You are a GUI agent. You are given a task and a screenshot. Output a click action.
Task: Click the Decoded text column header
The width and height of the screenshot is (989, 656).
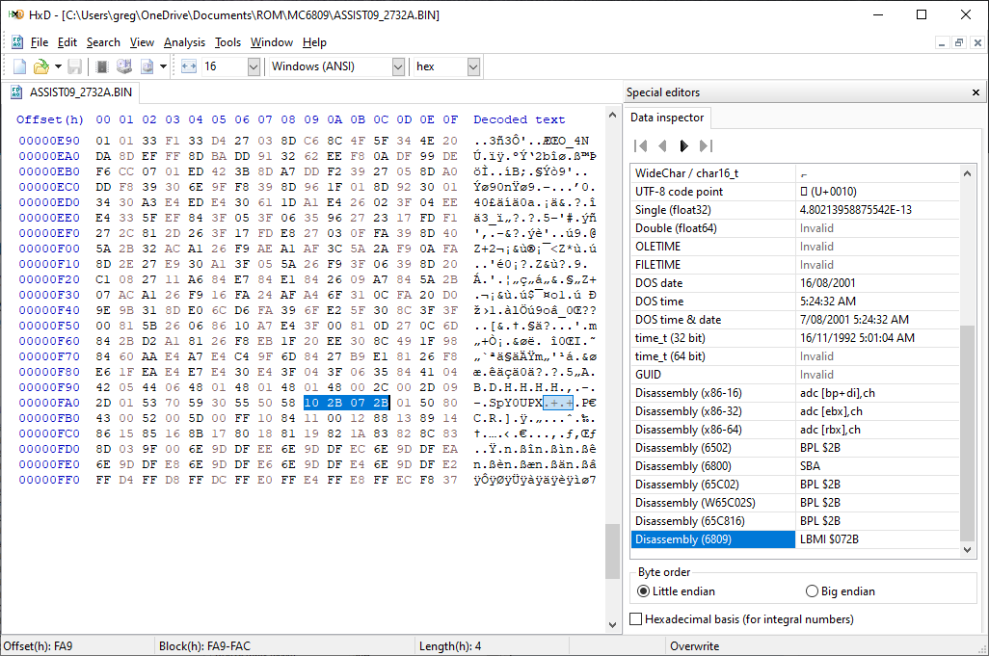[520, 119]
